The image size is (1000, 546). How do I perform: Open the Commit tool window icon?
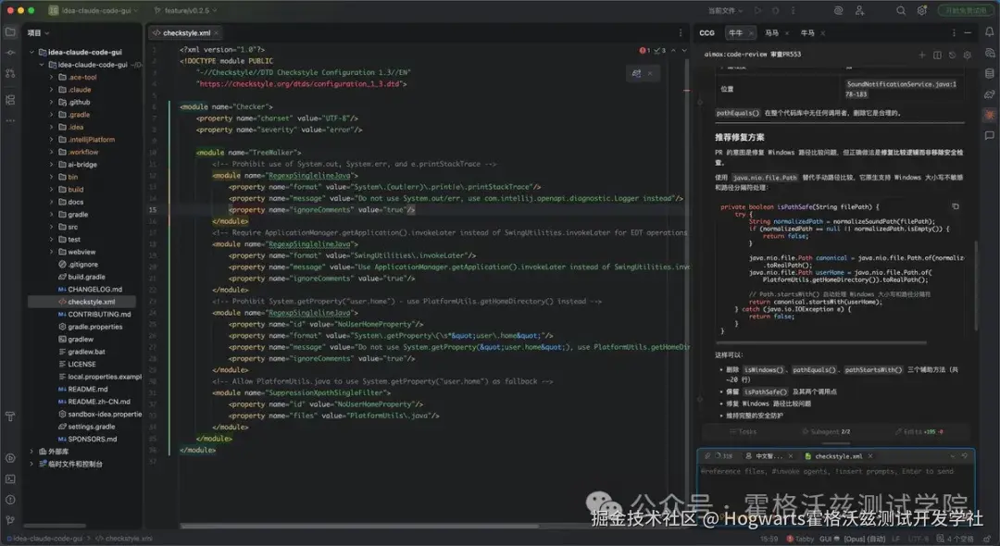click(10, 53)
